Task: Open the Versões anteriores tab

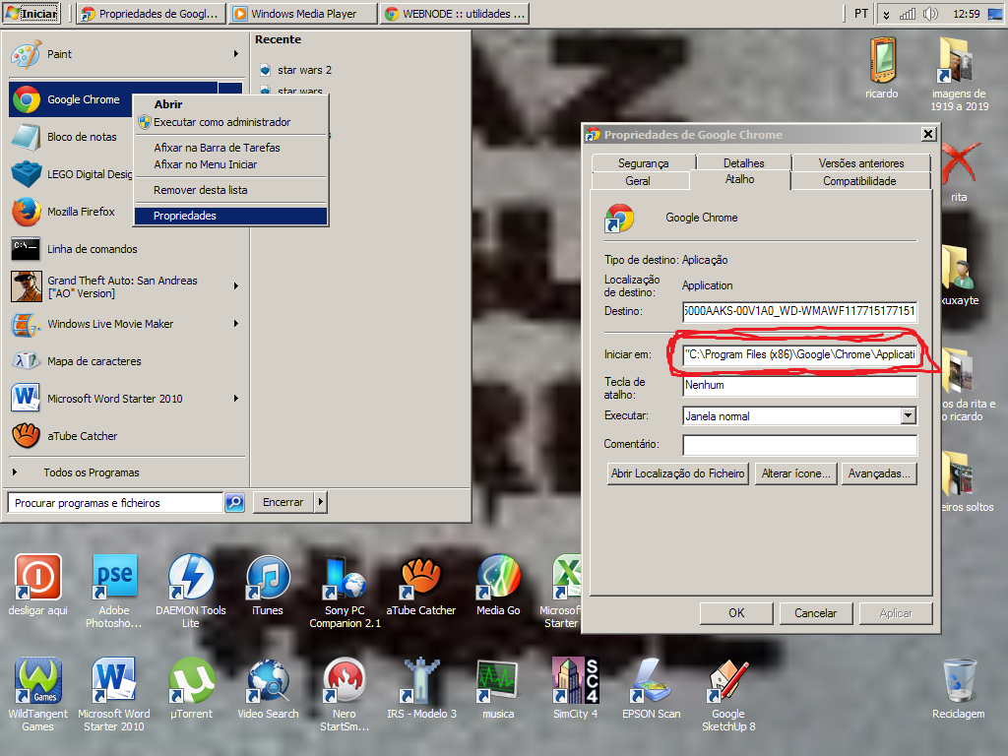Action: coord(861,163)
